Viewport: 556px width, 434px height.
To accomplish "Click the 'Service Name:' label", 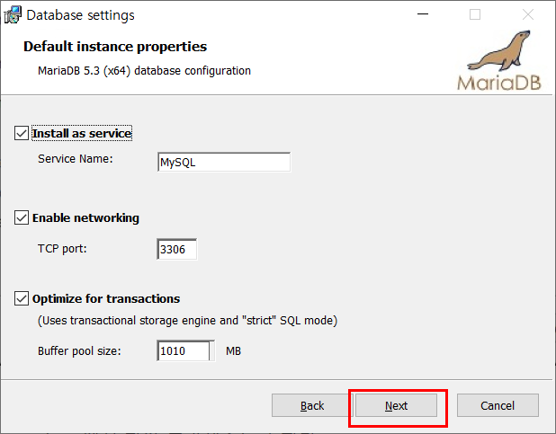I will pyautogui.click(x=76, y=159).
